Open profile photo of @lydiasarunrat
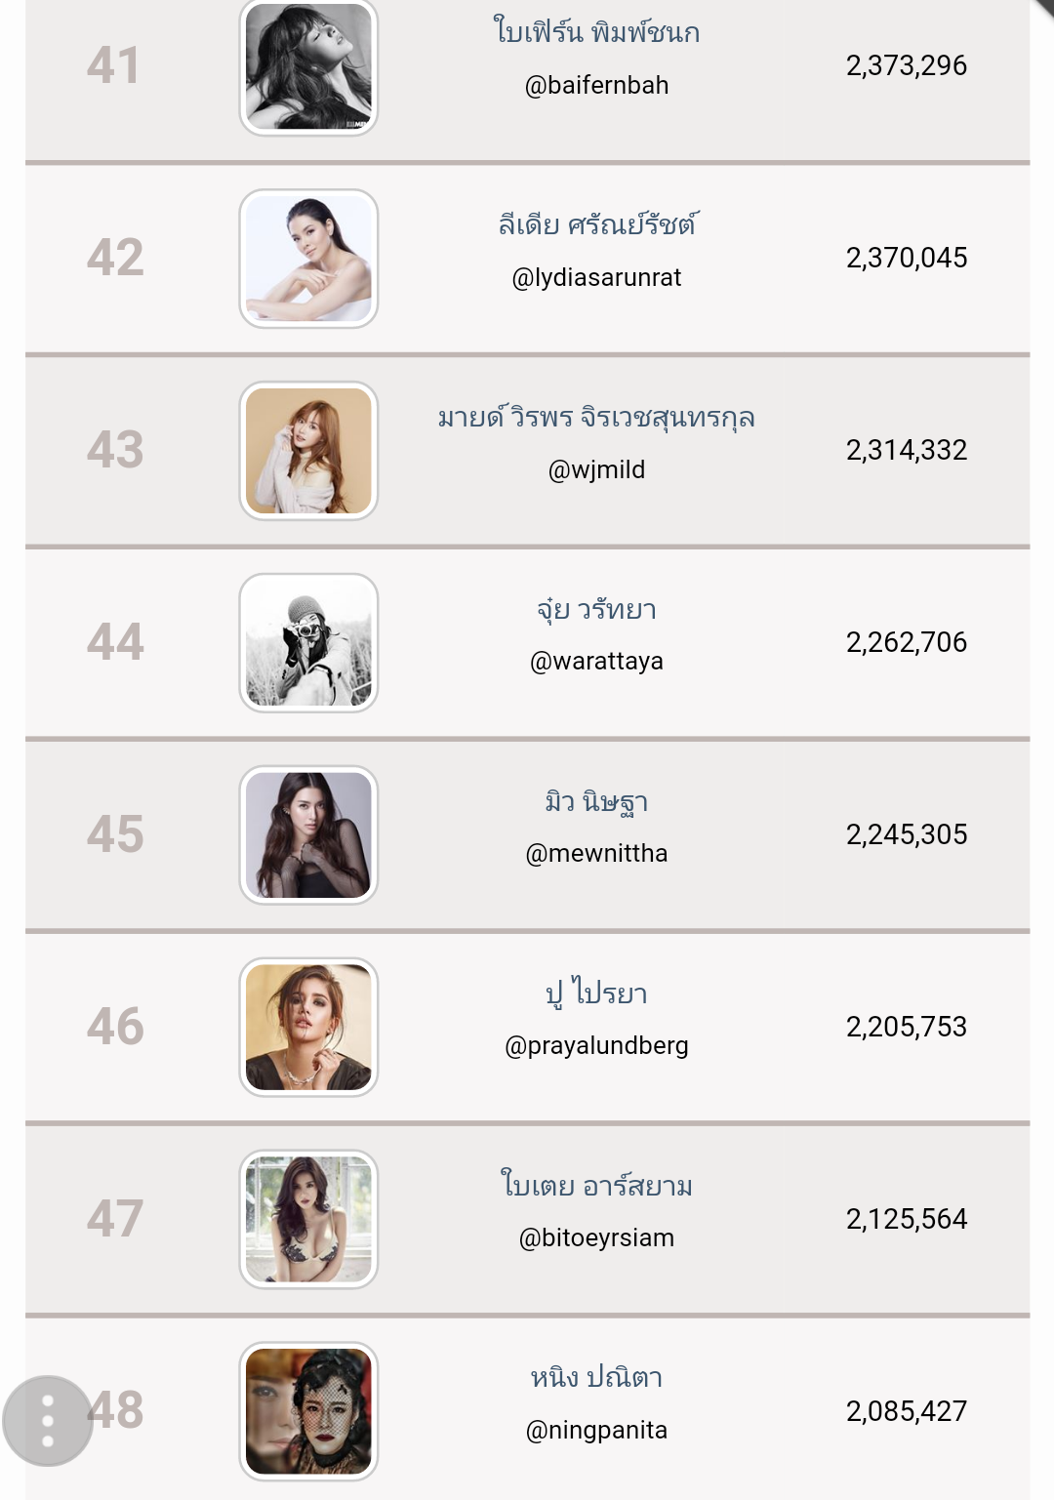The width and height of the screenshot is (1054, 1500). point(308,259)
